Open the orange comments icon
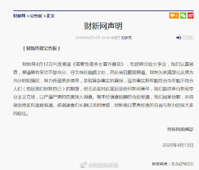 tap(174, 15)
